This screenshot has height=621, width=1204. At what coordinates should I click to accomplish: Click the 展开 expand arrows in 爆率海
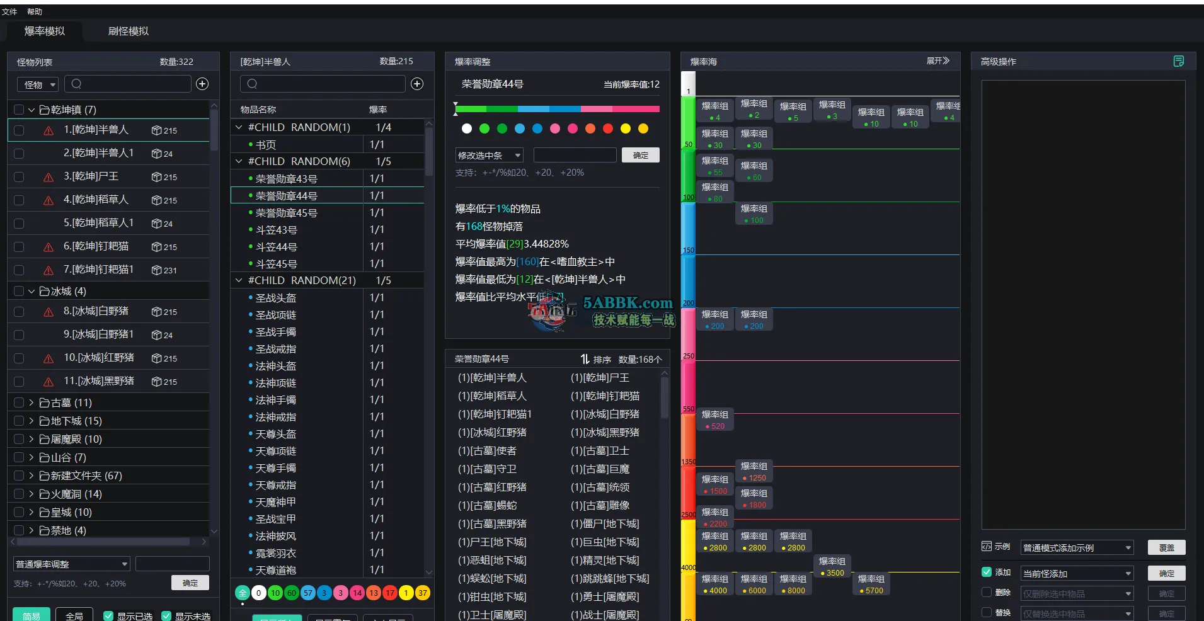point(946,61)
